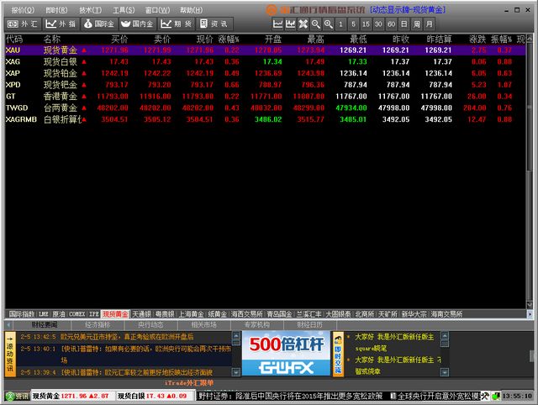This screenshot has width=538, height=405.
Task: Open the iTrade外汇跟单 link
Action: 188,383
